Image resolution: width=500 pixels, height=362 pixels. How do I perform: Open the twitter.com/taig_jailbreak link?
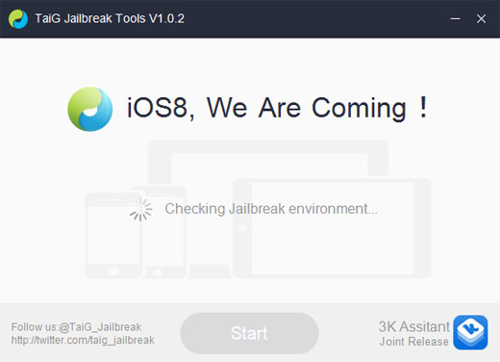[x=83, y=340]
